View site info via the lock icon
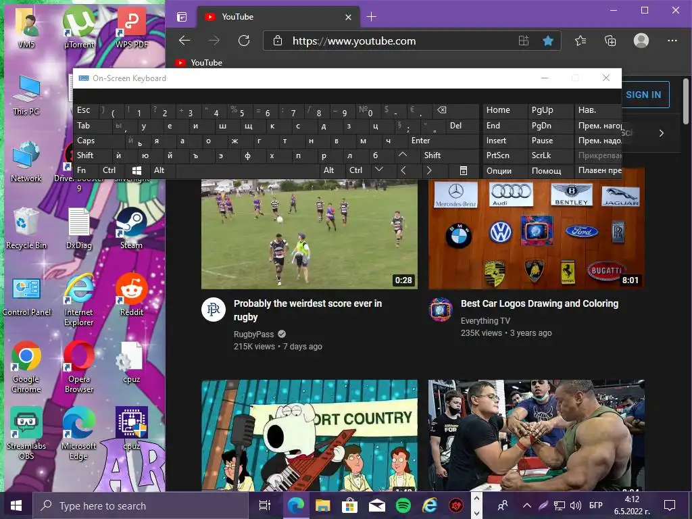Screen dimensions: 692x519 (x=278, y=41)
